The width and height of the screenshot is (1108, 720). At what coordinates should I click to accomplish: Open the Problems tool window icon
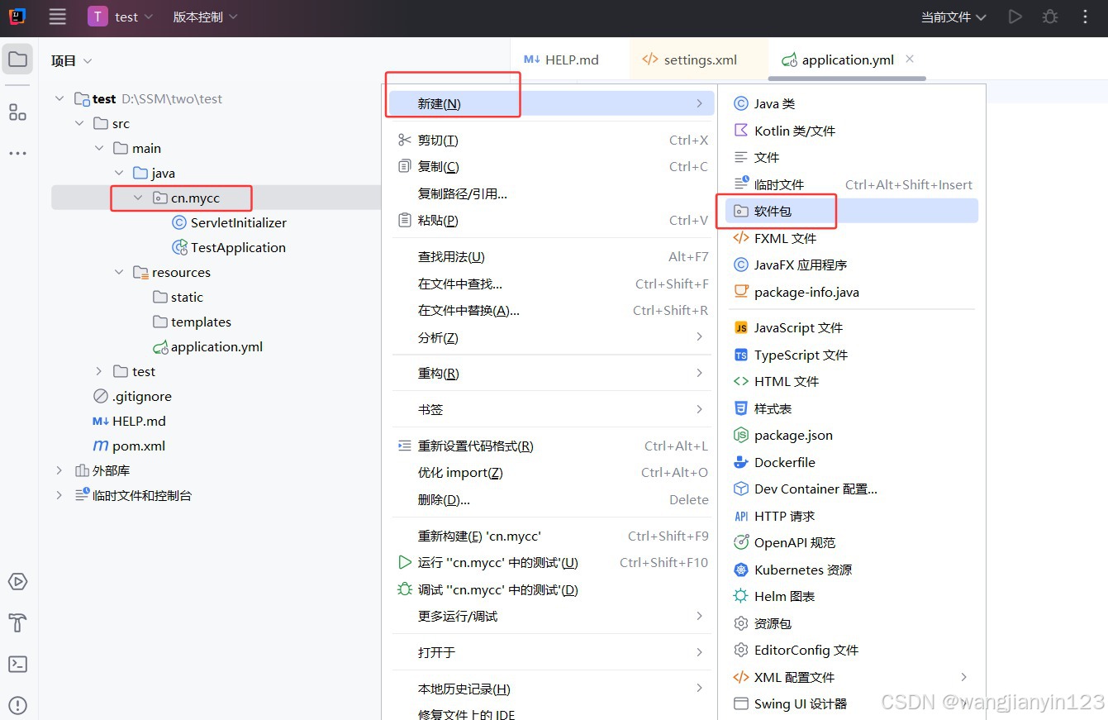17,705
